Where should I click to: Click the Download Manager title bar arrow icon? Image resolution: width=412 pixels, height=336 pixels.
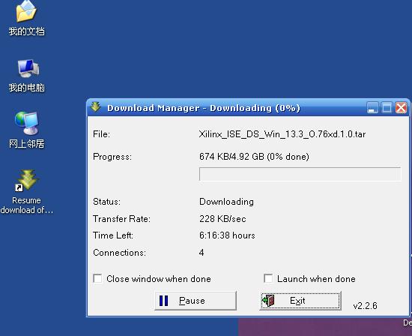[96, 107]
